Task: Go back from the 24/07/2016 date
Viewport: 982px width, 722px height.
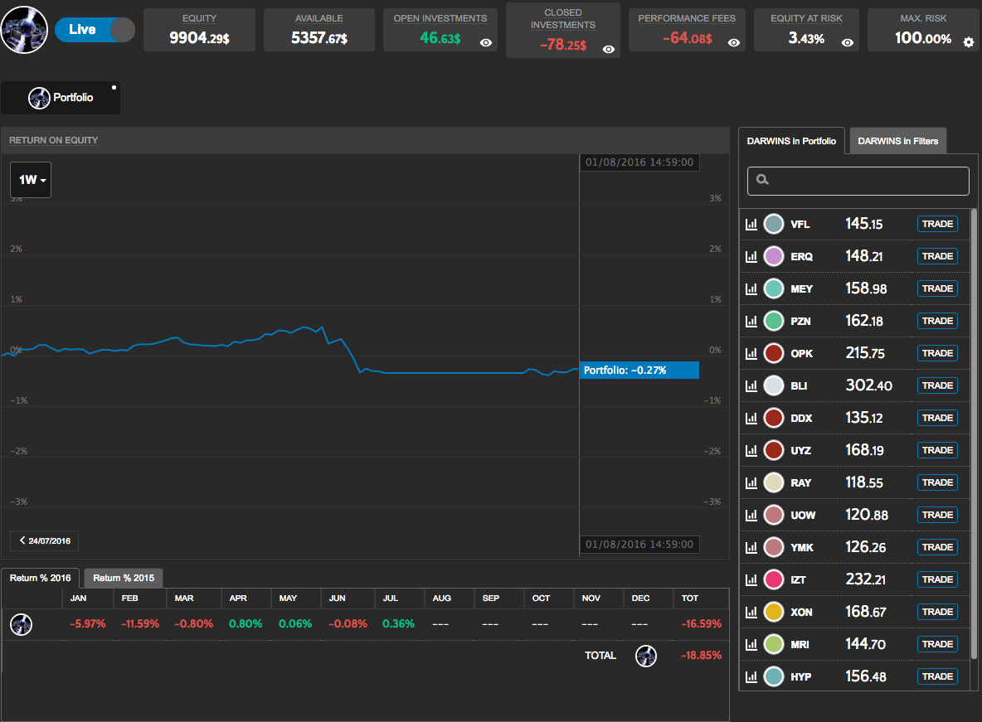Action: pyautogui.click(x=45, y=540)
